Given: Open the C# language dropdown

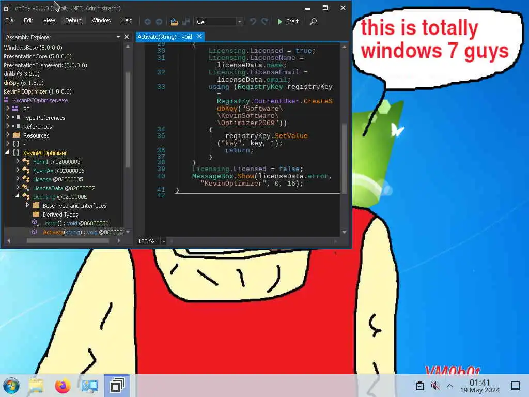Looking at the screenshot, I should pos(240,22).
